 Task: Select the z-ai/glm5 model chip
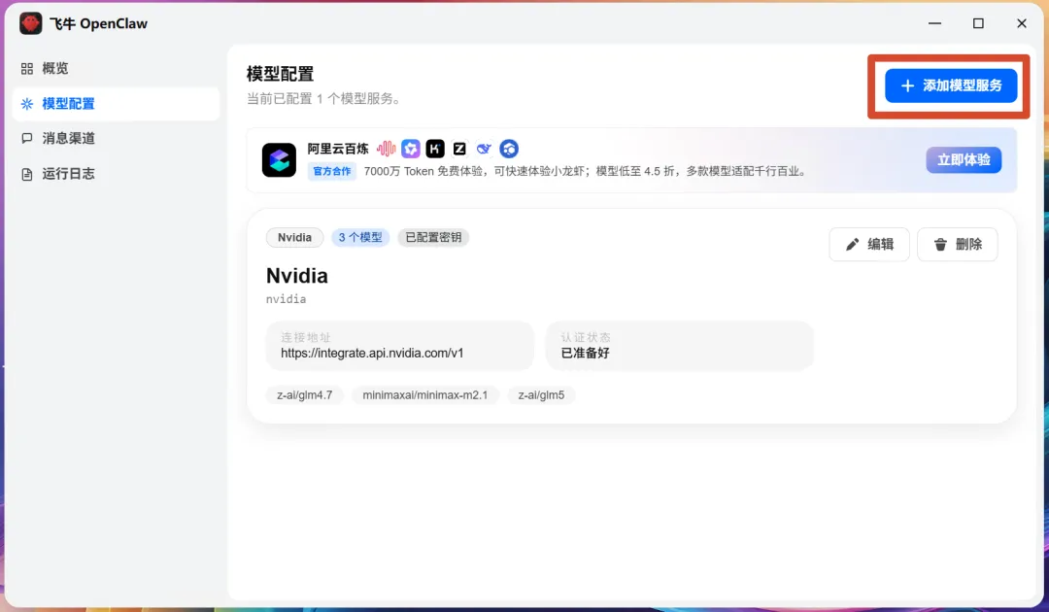(x=541, y=395)
